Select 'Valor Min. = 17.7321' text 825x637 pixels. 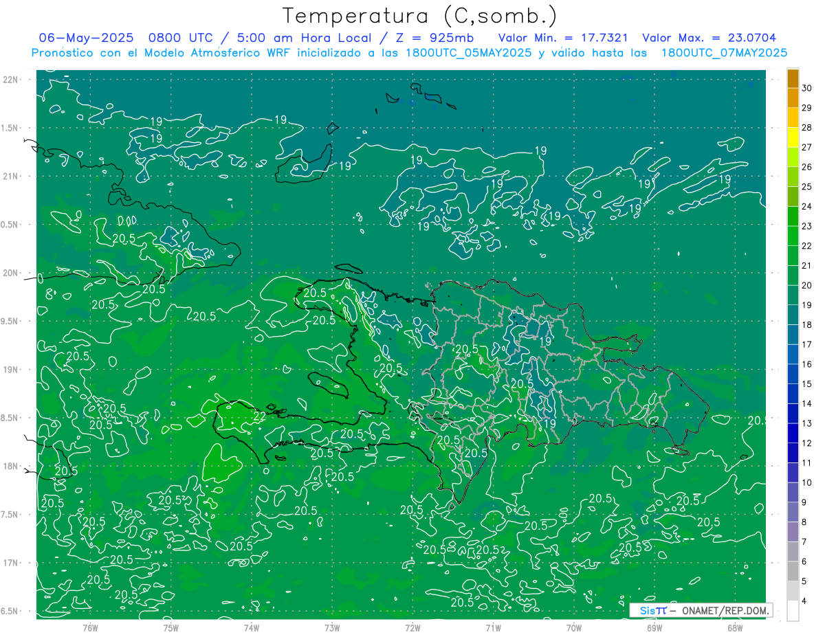click(x=564, y=38)
